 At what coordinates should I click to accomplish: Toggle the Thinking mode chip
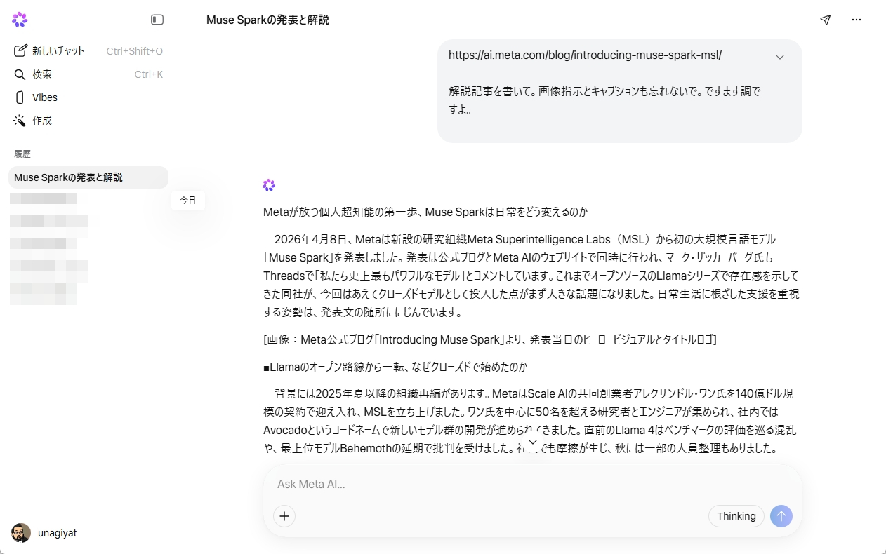click(x=736, y=515)
